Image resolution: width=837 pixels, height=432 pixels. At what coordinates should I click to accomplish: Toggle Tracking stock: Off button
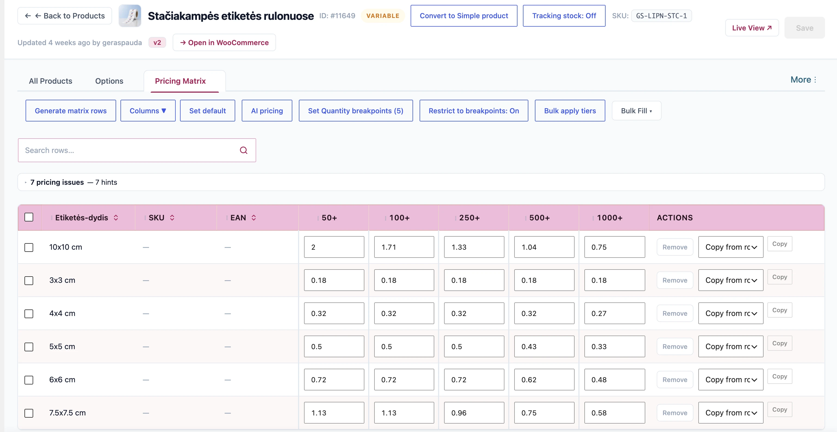564,15
